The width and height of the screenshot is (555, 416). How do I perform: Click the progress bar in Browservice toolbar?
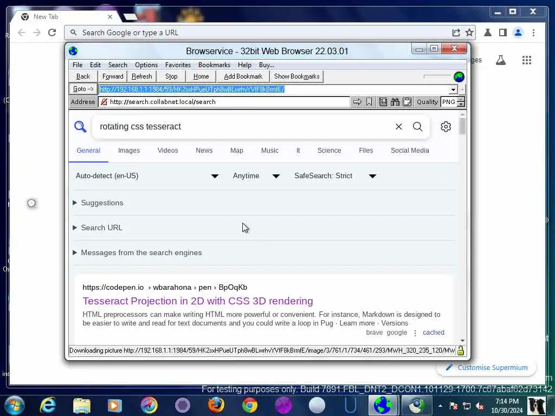pyautogui.click(x=437, y=76)
